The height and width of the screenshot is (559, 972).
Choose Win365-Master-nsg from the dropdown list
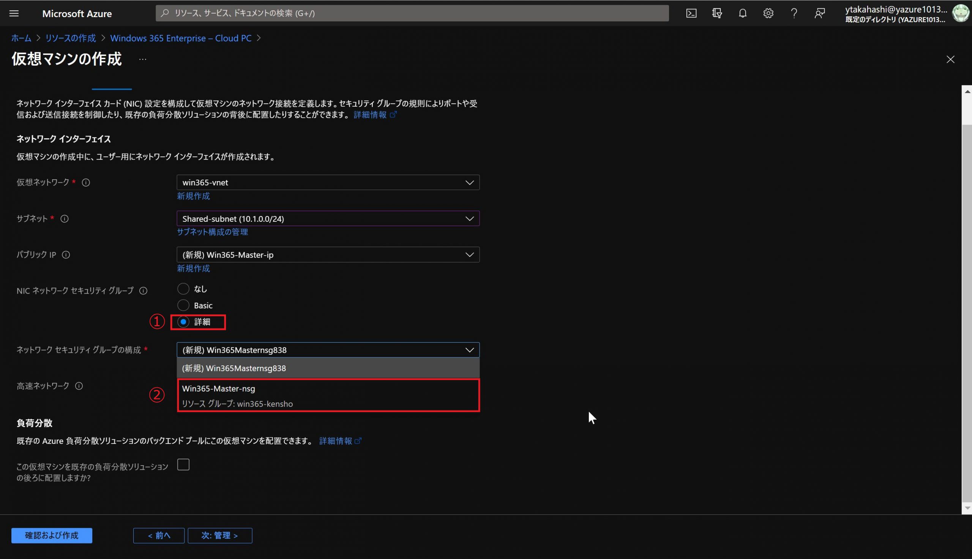[x=328, y=395]
